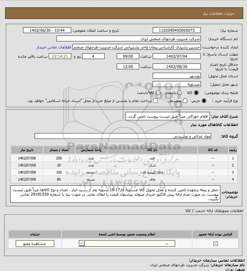Click the validity time field 12:00
Viewport: 247px width, 271px height.
pyautogui.click(x=128, y=66)
